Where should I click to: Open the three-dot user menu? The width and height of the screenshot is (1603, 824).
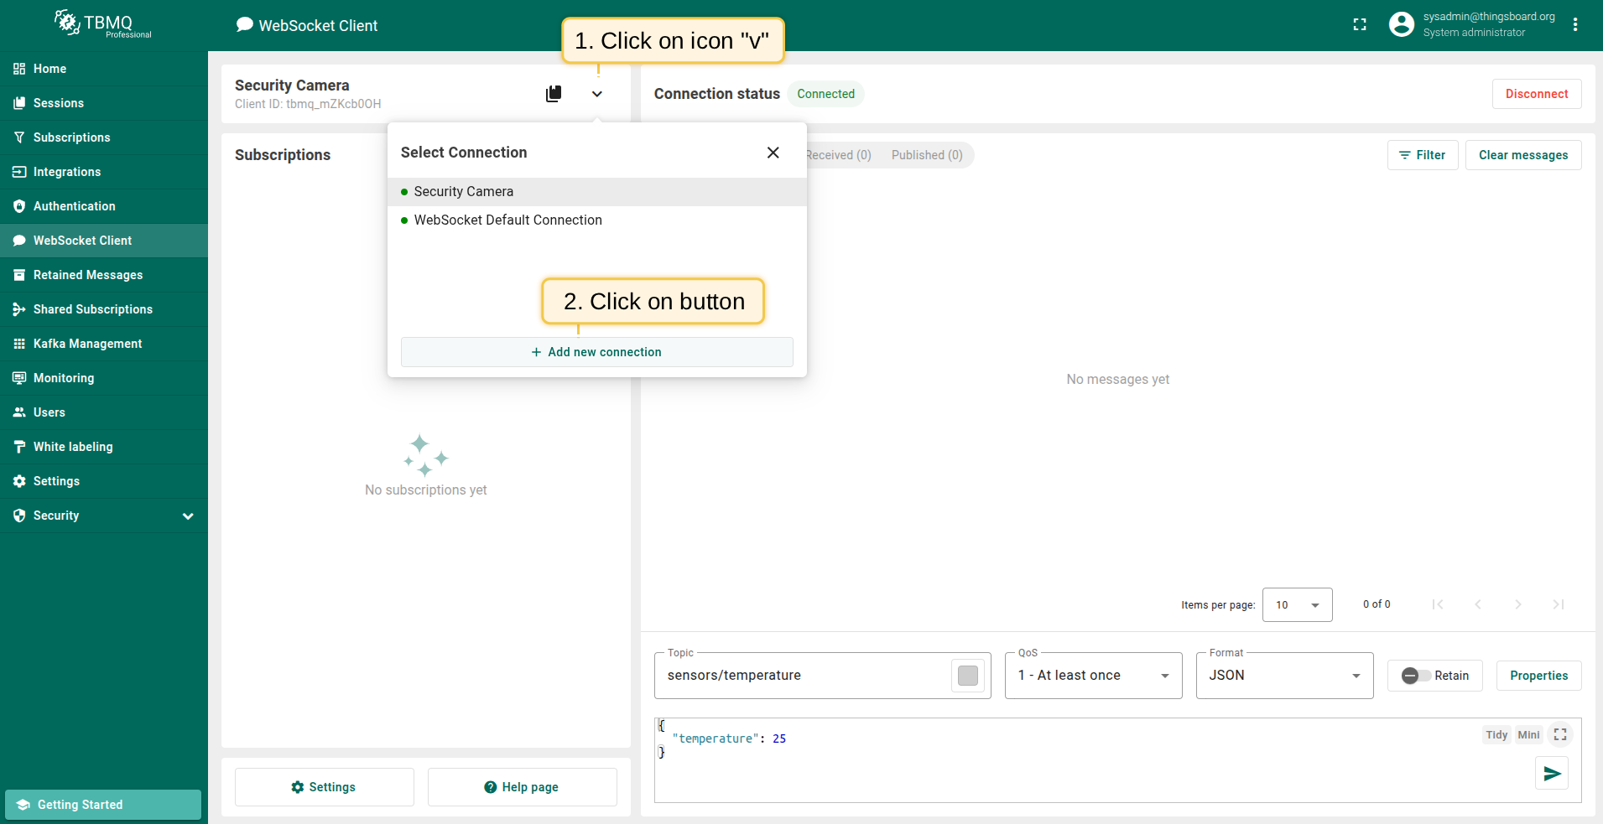pos(1575,25)
